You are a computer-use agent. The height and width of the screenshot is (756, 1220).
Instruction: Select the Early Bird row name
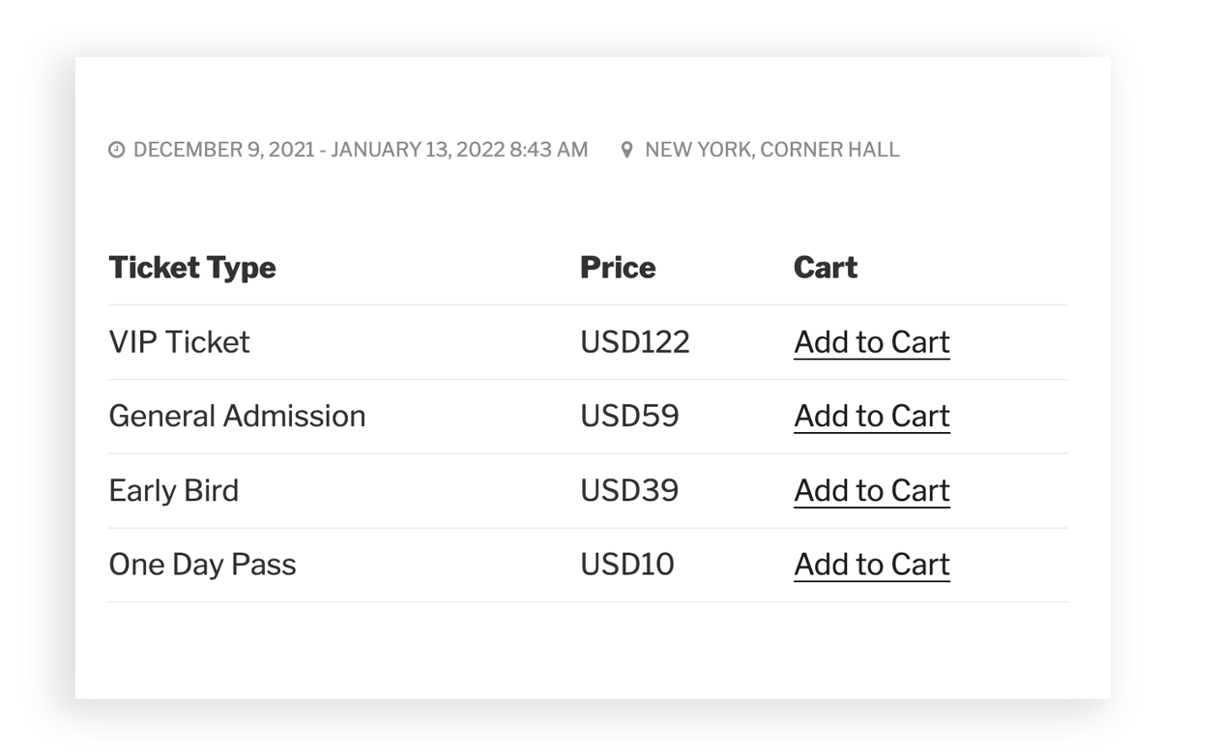(x=173, y=491)
